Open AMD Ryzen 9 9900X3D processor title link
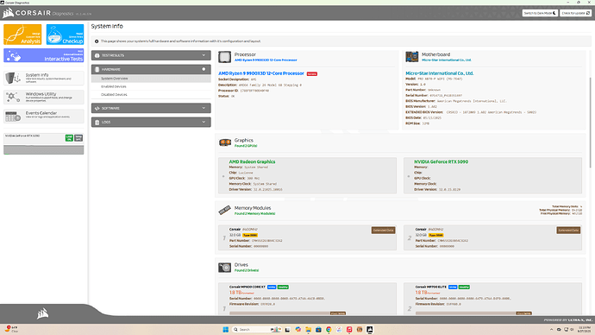The height and width of the screenshot is (335, 595). tap(261, 73)
